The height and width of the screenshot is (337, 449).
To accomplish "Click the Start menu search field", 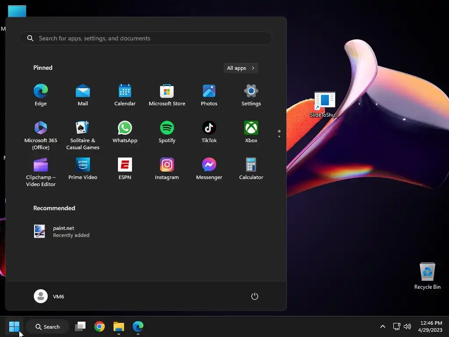I will point(146,38).
